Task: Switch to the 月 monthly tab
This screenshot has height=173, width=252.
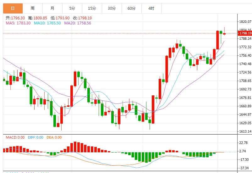Action: pyautogui.click(x=52, y=8)
